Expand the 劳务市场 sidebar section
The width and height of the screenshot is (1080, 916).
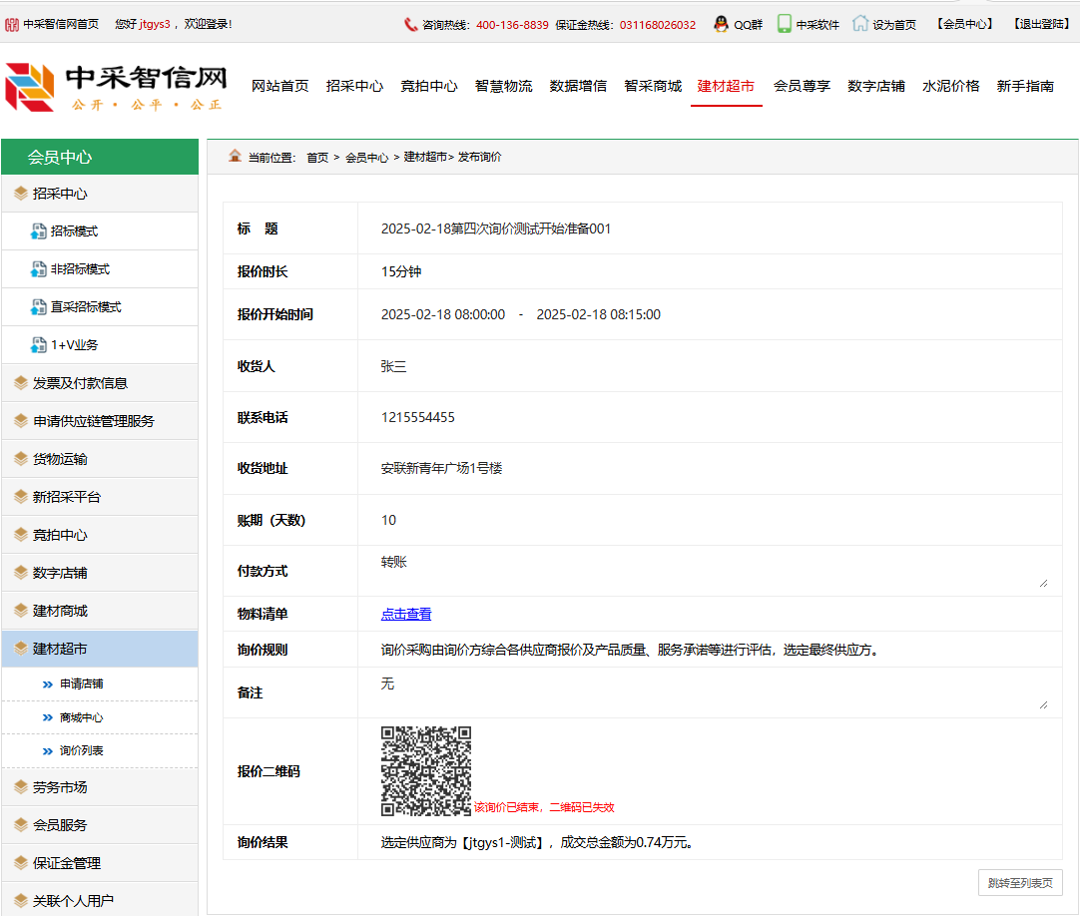(x=100, y=787)
